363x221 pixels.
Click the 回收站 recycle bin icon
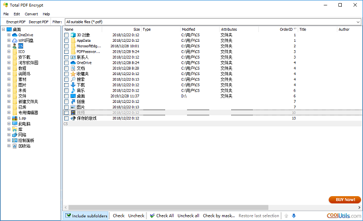15,146
